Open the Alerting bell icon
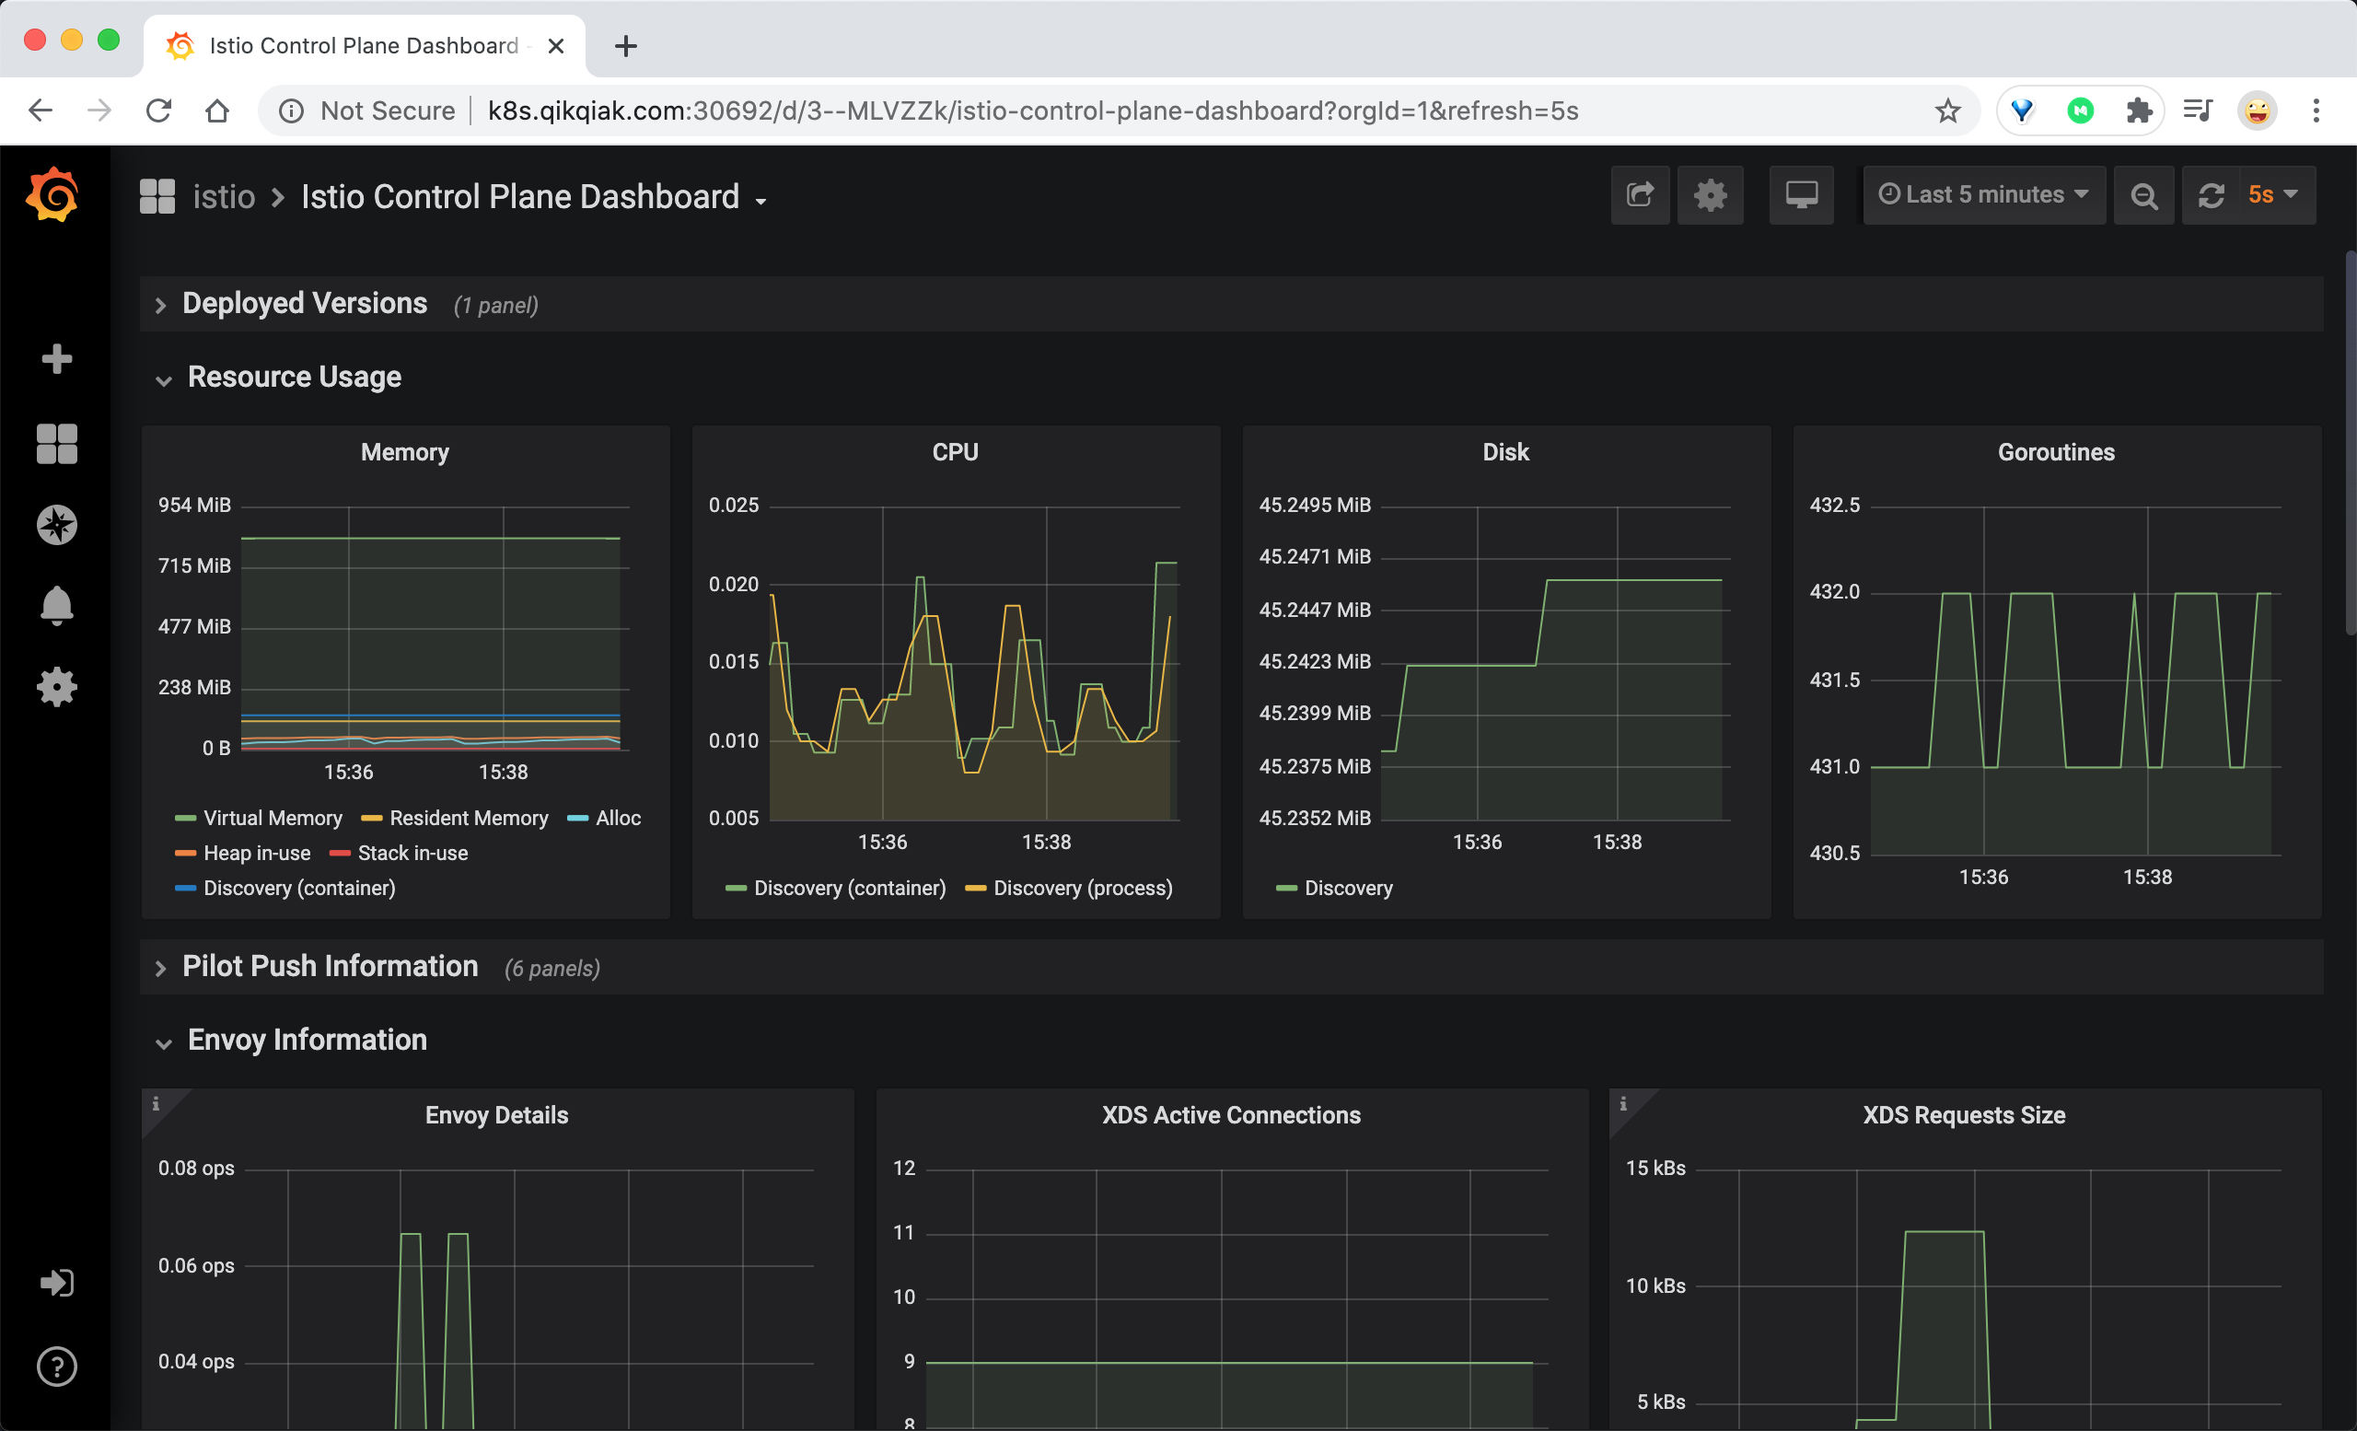Viewport: 2357px width, 1431px height. click(x=56, y=606)
